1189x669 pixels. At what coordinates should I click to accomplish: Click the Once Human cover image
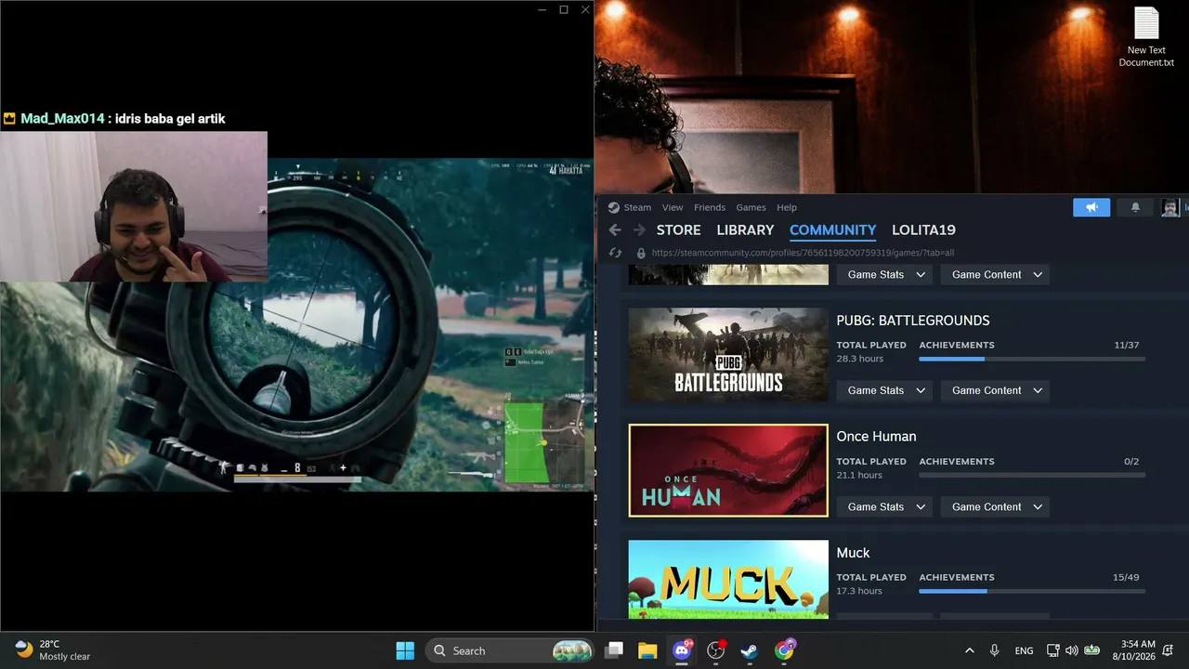pos(728,470)
